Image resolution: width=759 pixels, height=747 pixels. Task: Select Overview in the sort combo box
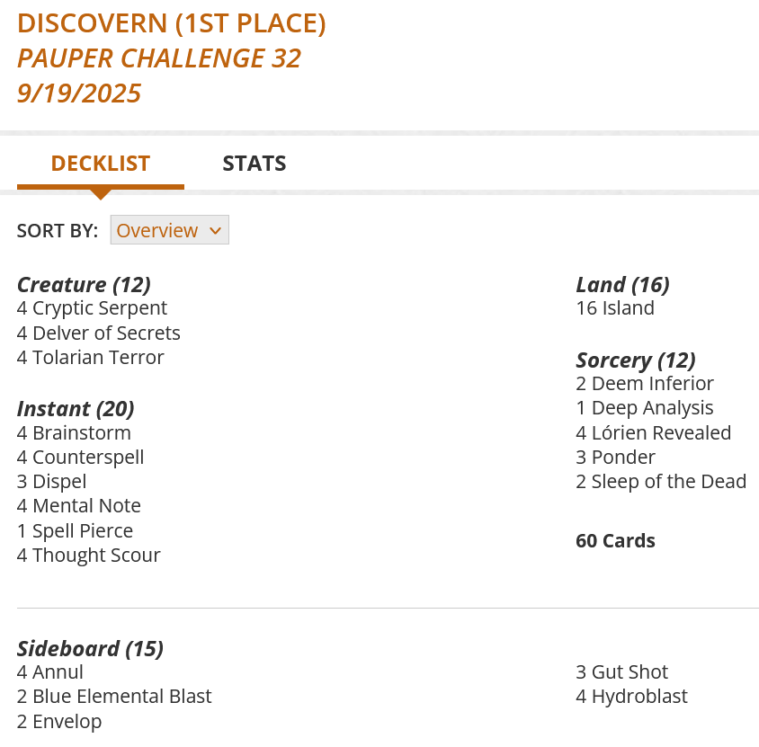point(157,229)
